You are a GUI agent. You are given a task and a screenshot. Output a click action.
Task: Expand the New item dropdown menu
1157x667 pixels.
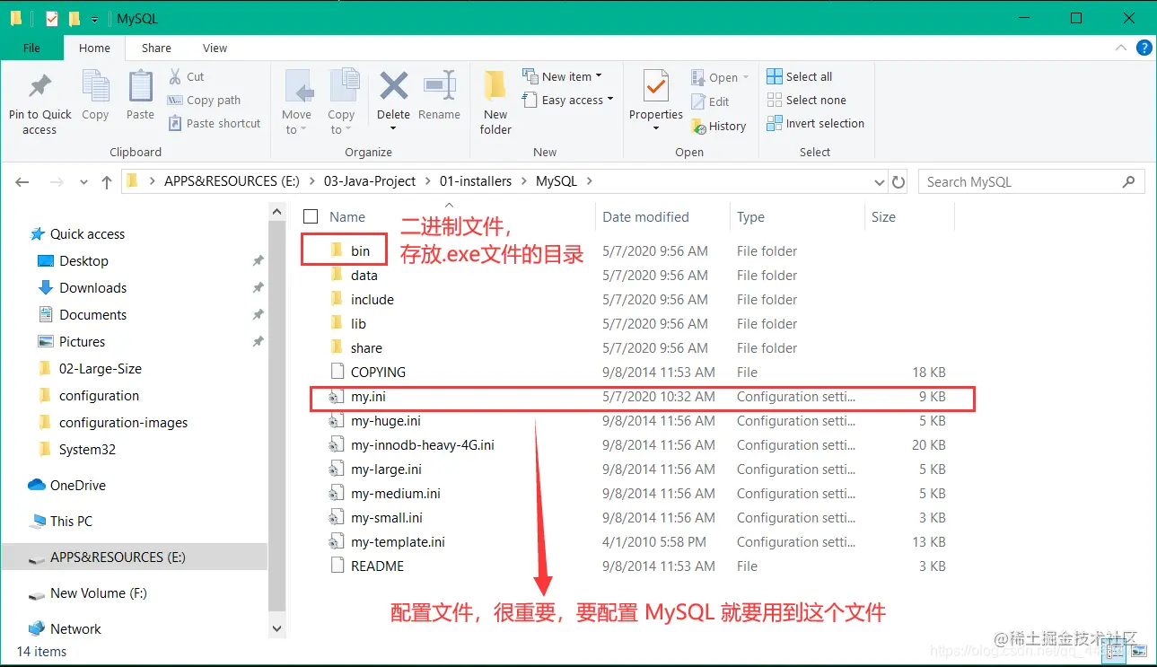tap(566, 76)
